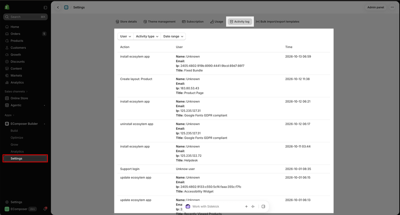
Task: Click the Admin panel button
Action: [x=375, y=7]
